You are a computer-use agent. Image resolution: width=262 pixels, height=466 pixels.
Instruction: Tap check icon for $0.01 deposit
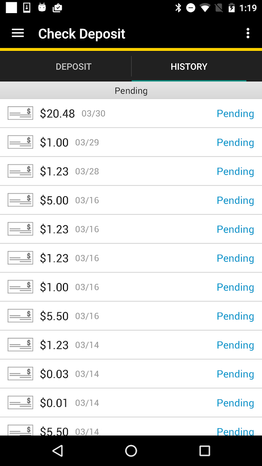[x=20, y=402]
